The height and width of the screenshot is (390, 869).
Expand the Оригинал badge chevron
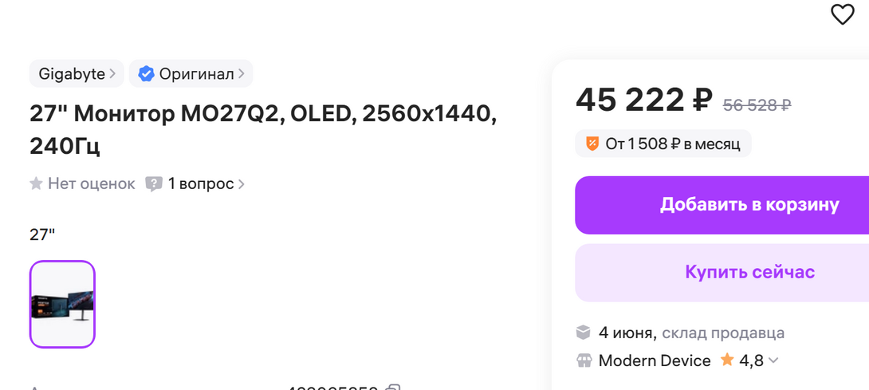[242, 74]
